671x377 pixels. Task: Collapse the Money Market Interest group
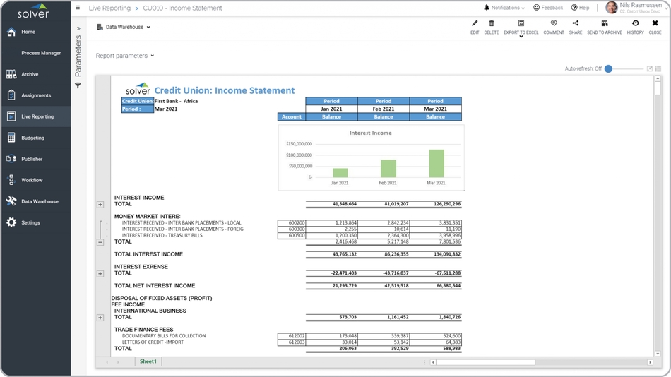click(x=100, y=242)
